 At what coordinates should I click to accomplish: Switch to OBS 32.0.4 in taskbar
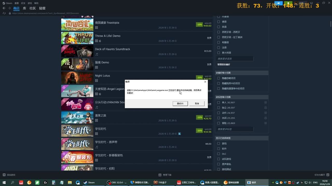(117, 182)
